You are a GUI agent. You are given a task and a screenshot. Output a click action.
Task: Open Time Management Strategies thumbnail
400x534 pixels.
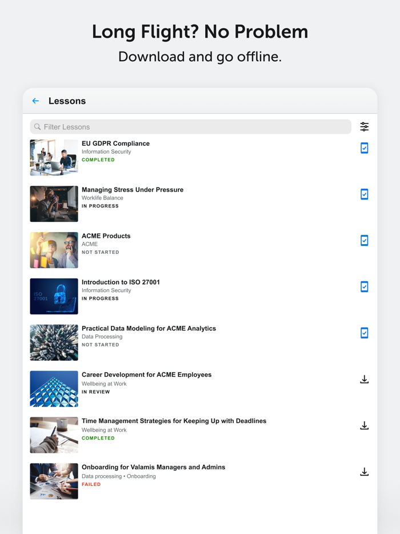pos(54,435)
